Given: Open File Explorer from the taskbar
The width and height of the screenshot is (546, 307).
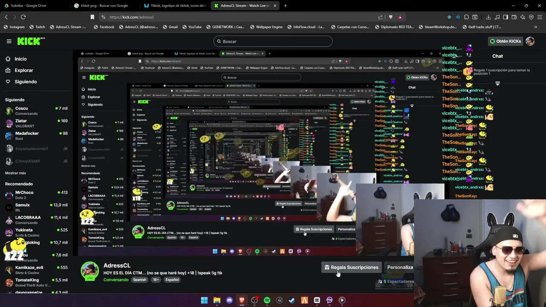Looking at the screenshot, I should (217, 300).
